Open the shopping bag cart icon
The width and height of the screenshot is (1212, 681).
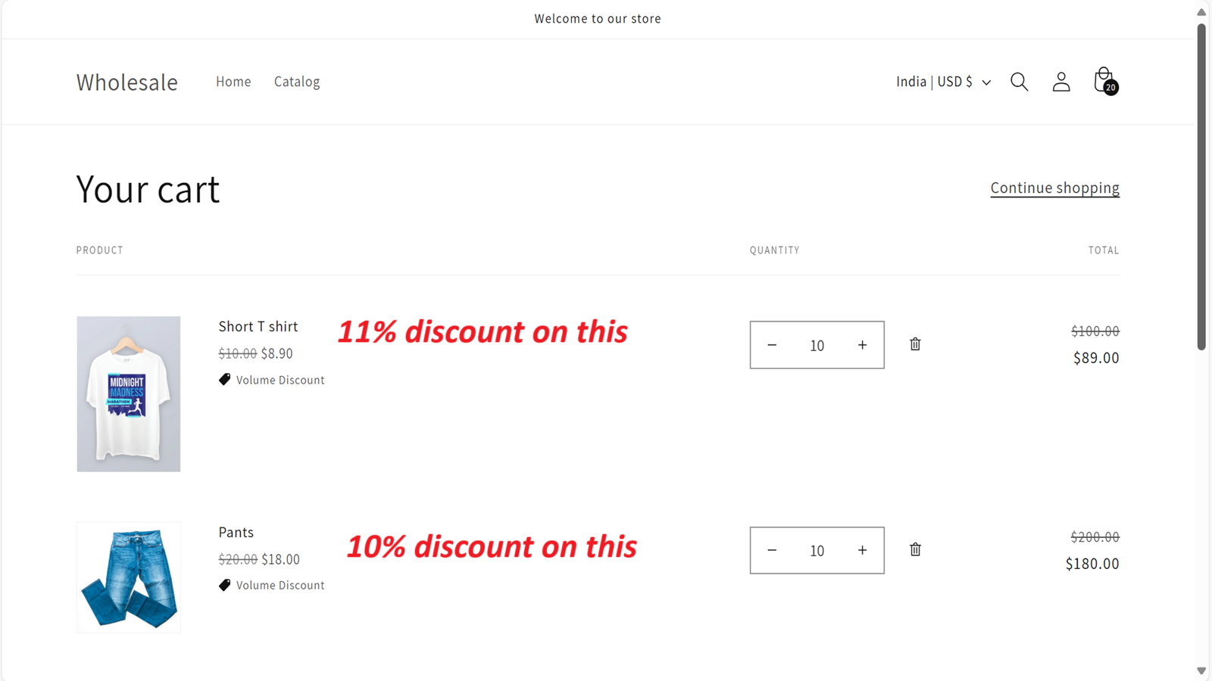[x=1105, y=81]
